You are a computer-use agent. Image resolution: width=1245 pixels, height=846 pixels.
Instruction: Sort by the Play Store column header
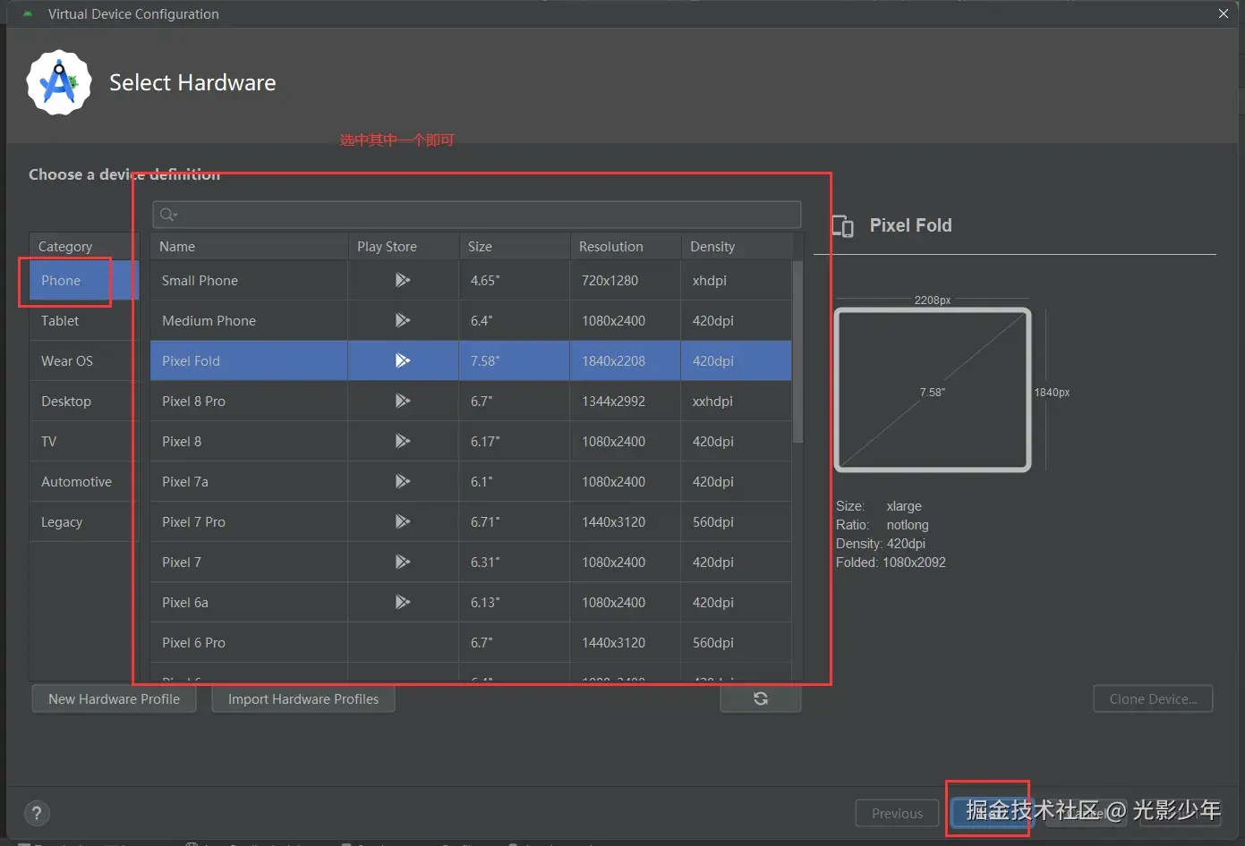(x=403, y=246)
